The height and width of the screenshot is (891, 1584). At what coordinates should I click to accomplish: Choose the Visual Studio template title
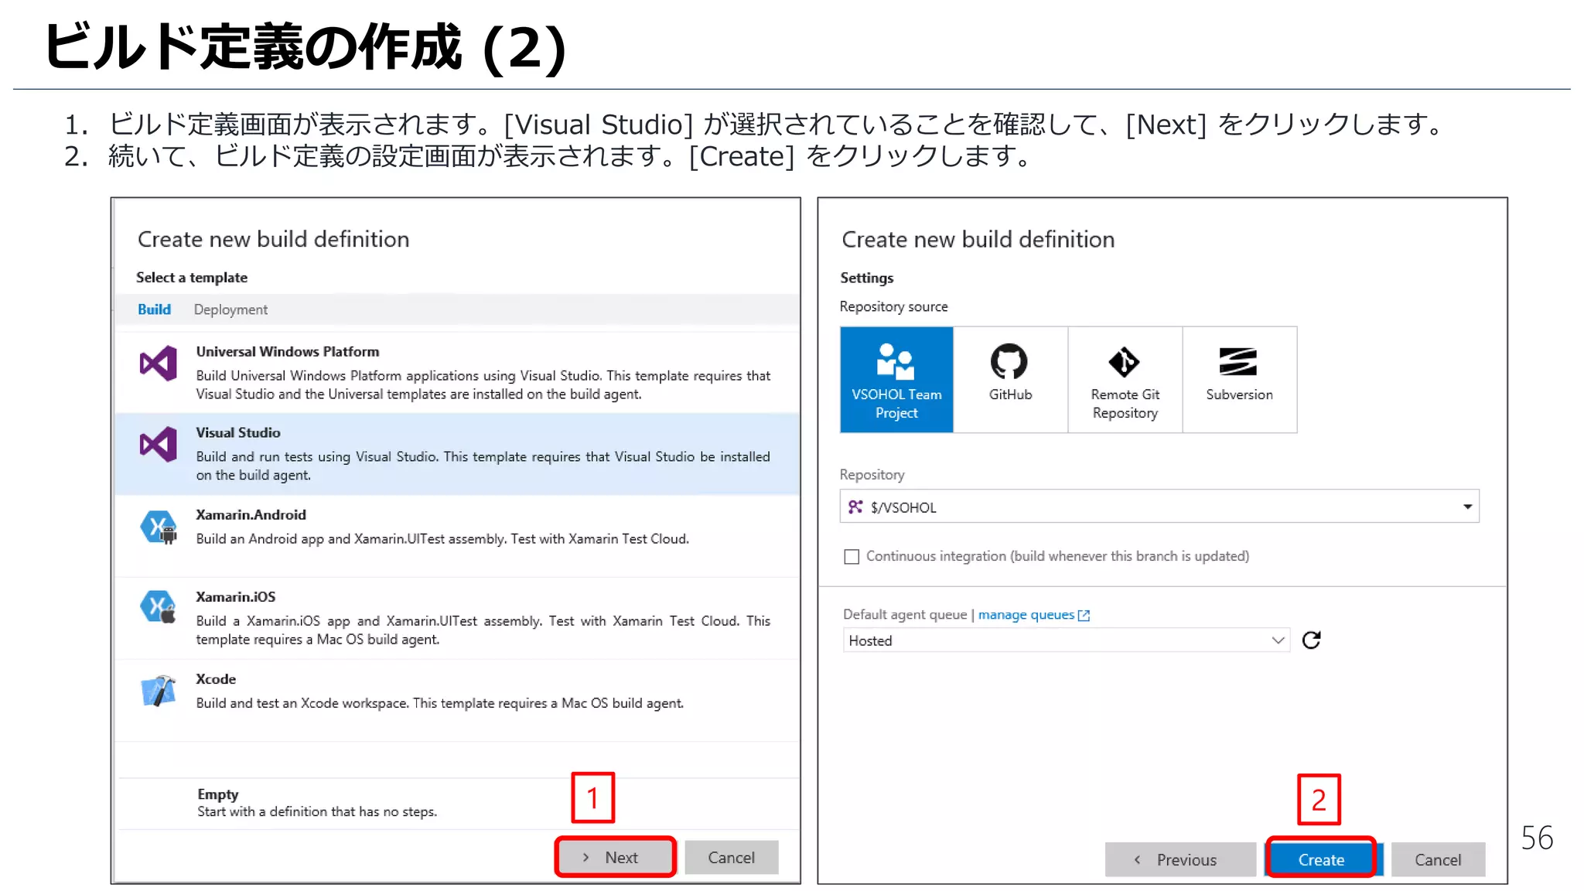point(238,433)
